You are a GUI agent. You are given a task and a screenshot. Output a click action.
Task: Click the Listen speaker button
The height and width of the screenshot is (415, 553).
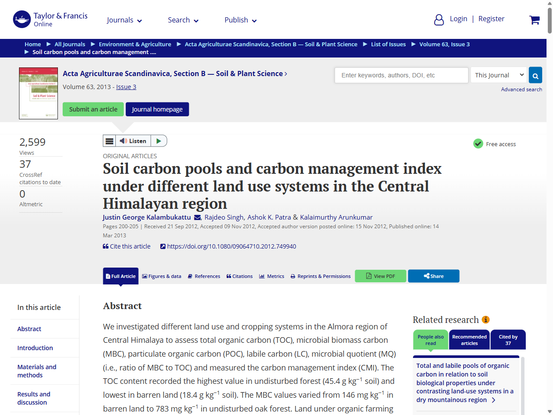pos(133,141)
